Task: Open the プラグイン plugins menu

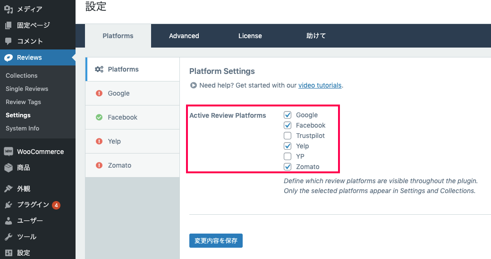Action: [x=38, y=205]
